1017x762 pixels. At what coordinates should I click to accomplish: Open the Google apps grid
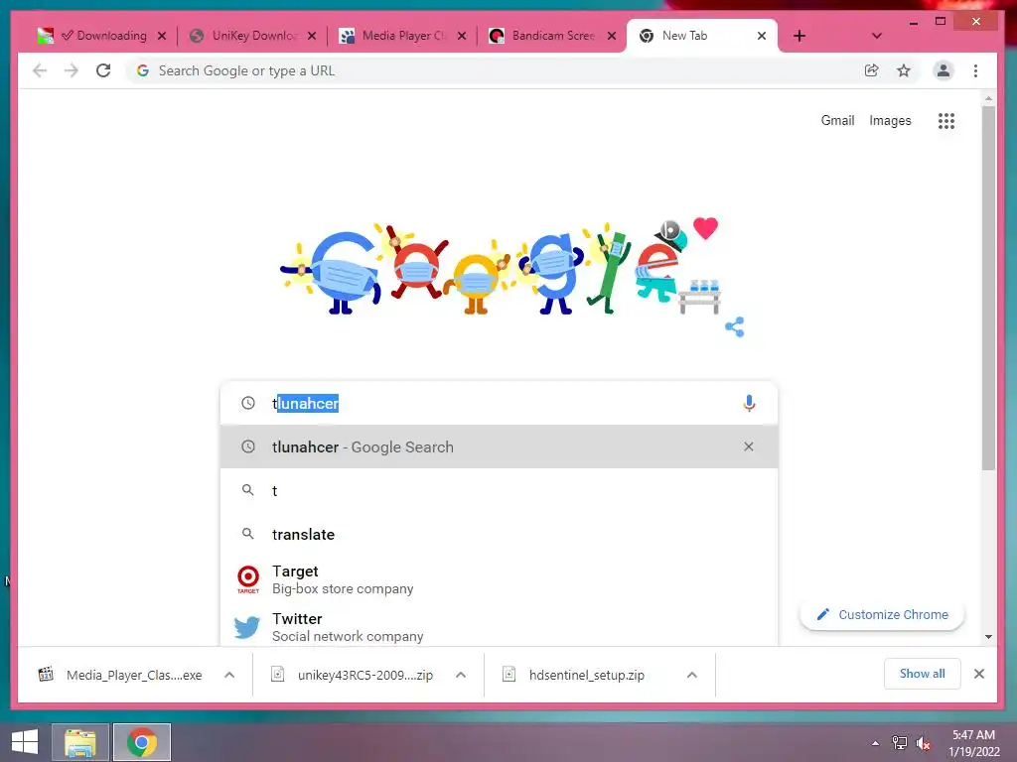(x=946, y=120)
